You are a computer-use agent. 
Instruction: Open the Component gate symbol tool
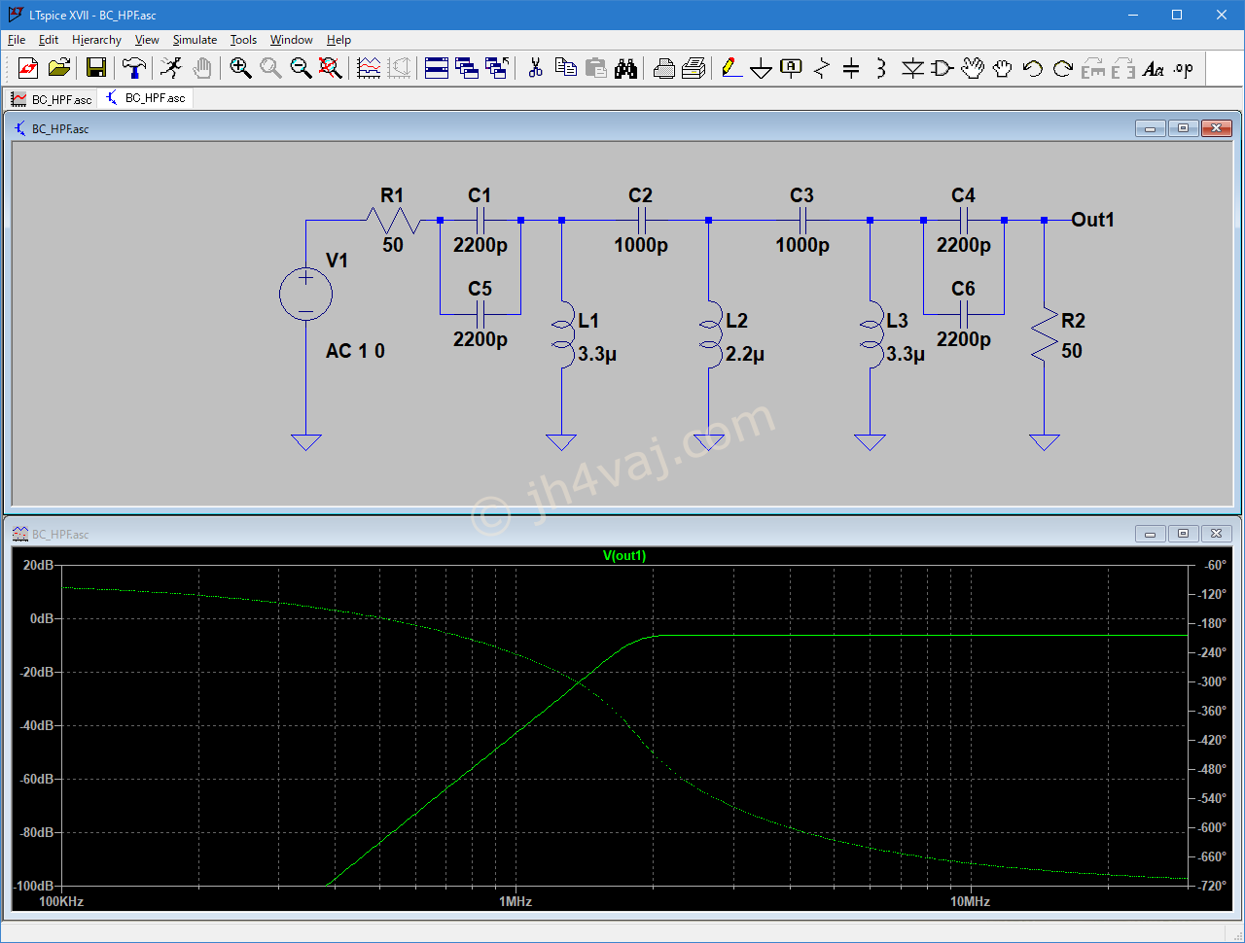942,68
